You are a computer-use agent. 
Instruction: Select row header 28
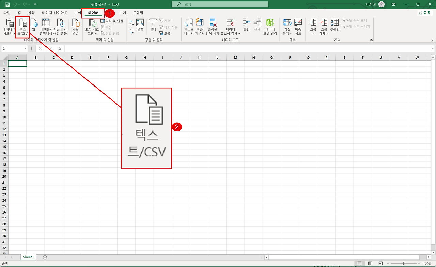(4, 224)
